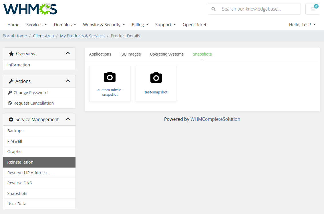Follow the WHMCompleteSolution link
The width and height of the screenshot is (324, 214).
point(215,119)
